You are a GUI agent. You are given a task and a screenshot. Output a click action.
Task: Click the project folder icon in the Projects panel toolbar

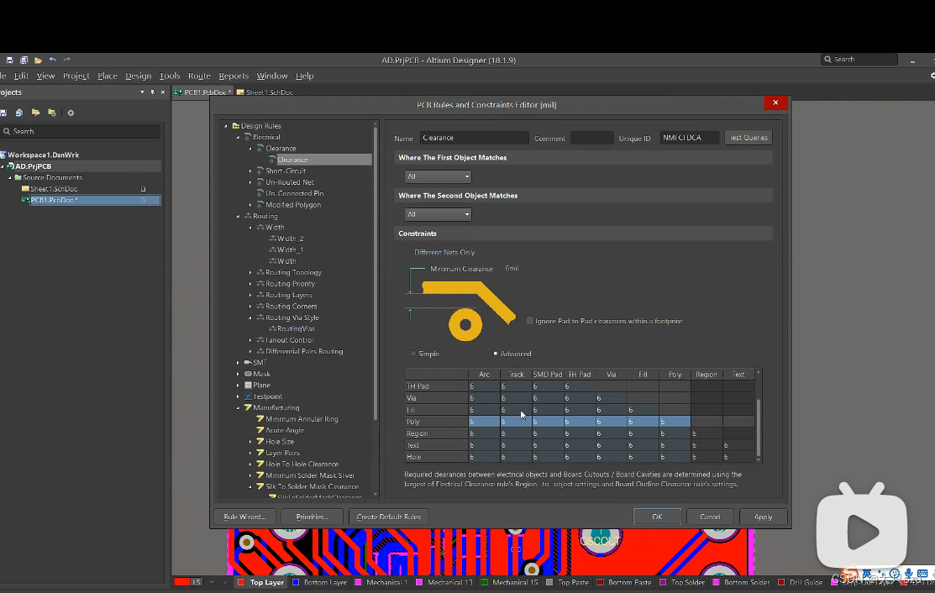pos(36,113)
